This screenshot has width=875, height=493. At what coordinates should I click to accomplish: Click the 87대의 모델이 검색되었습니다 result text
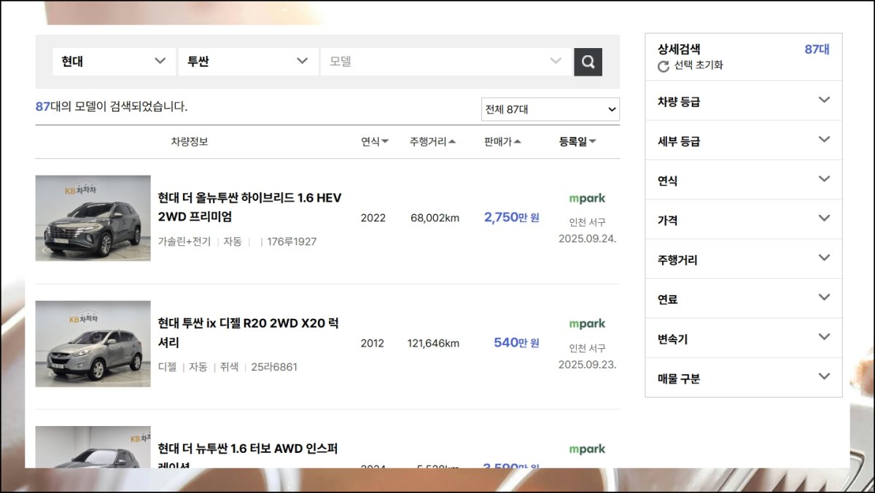point(112,106)
